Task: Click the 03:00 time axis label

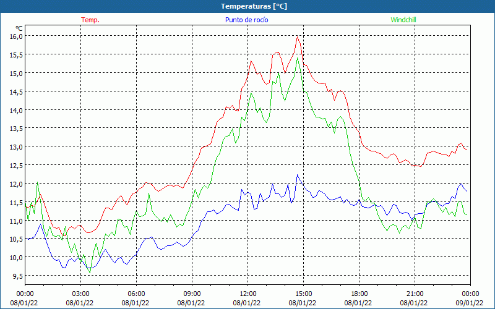Action: pyautogui.click(x=80, y=294)
